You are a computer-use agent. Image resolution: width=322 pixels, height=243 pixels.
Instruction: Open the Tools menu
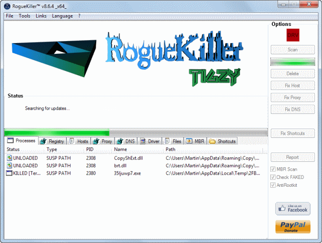[x=24, y=16]
